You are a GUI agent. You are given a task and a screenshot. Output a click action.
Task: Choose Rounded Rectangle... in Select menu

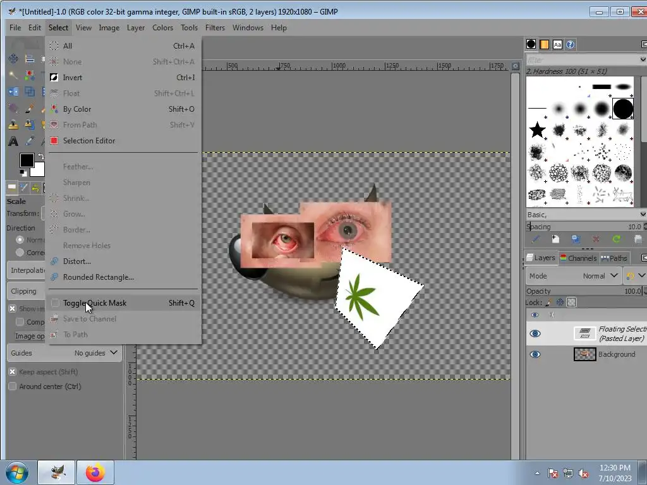click(x=123, y=277)
